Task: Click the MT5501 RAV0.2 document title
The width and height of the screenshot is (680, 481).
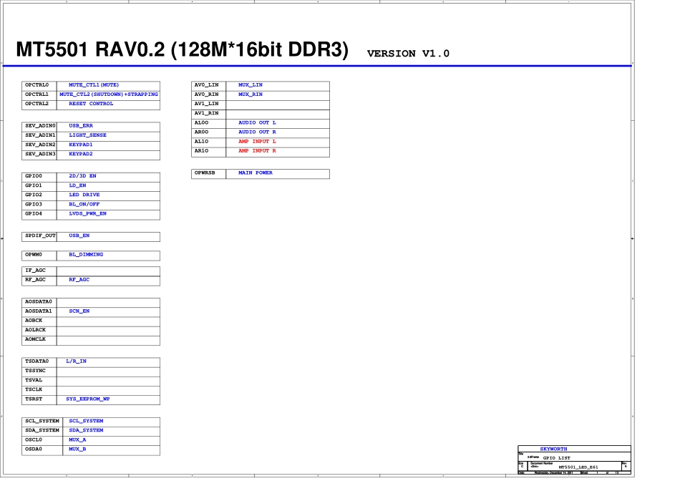Action: tap(182, 50)
